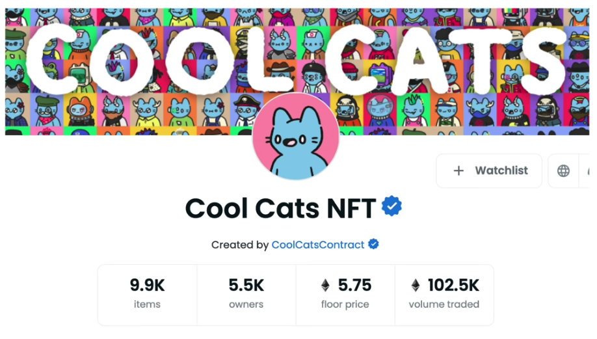This screenshot has height=339, width=597.
Task: Click the verified badge next to CoolCatsContract
Action: [373, 245]
